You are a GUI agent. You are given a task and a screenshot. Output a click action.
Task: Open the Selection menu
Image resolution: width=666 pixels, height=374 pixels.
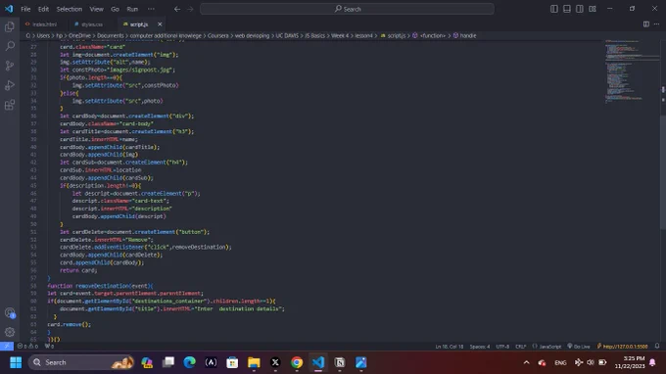pyautogui.click(x=70, y=9)
